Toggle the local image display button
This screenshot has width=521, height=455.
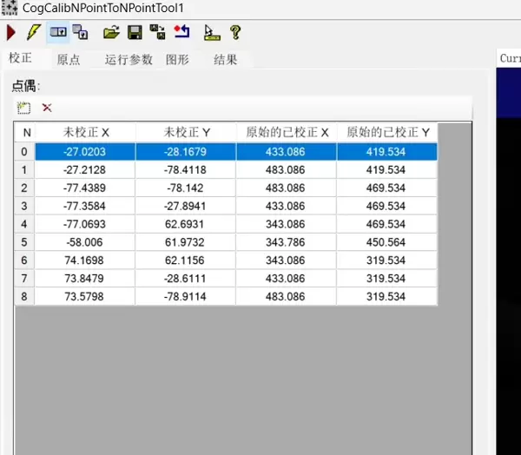(58, 33)
